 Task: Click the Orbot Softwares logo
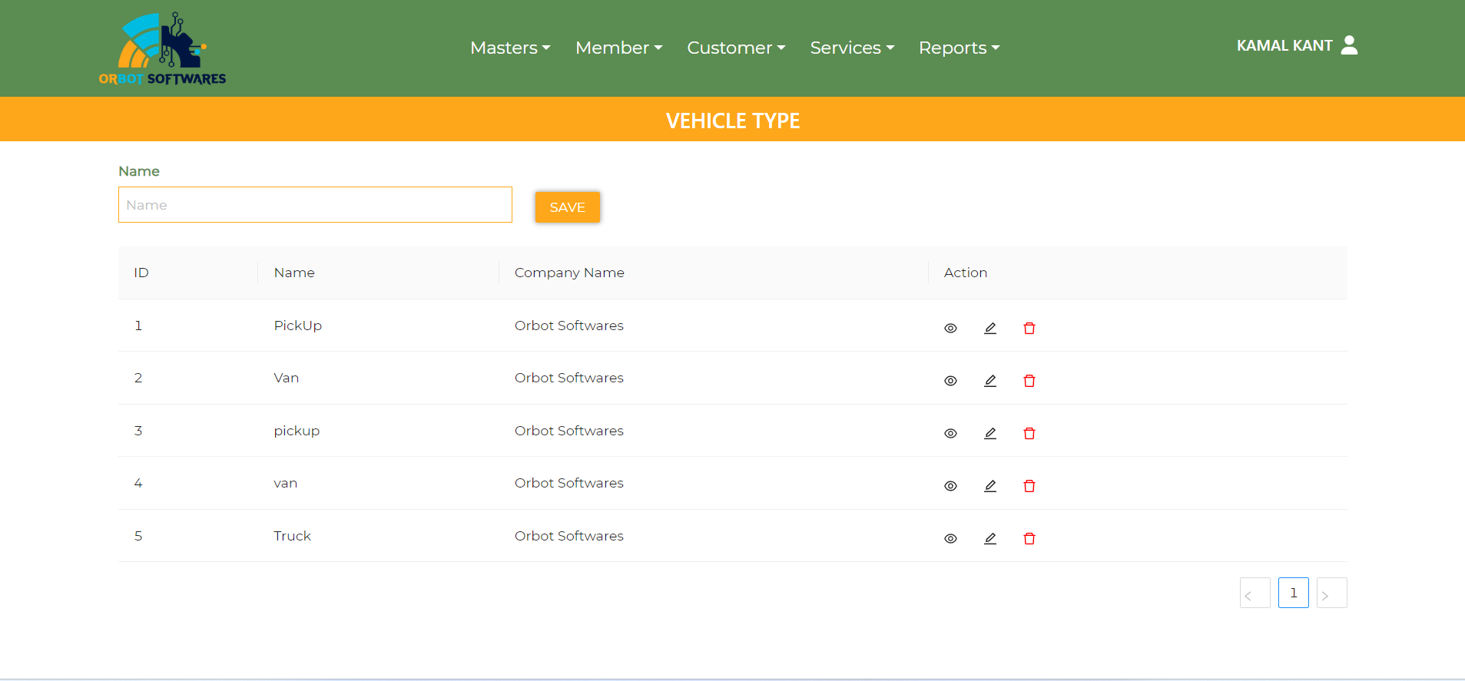162,48
